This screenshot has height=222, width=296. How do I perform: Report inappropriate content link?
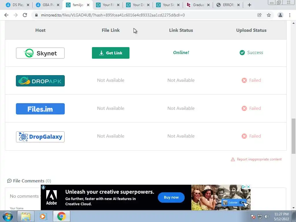point(259,159)
